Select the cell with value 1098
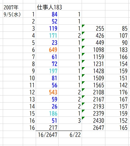This screenshot has width=130, height=146. point(99,50)
